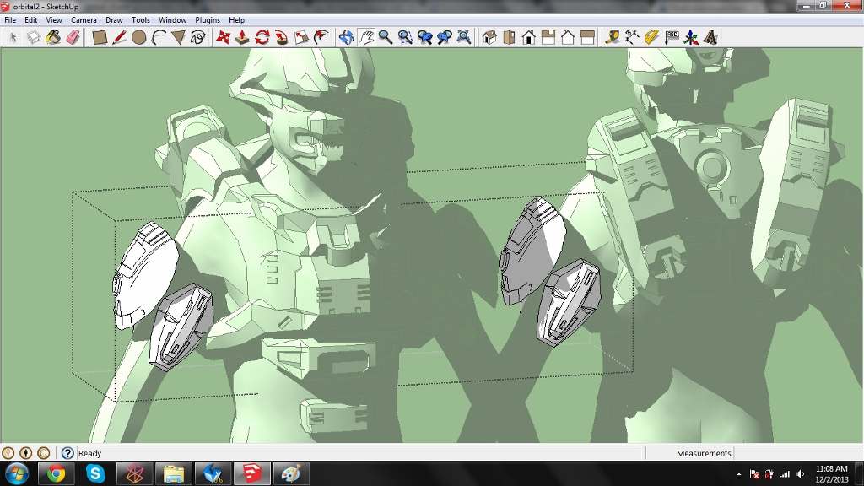This screenshot has width=864, height=486.
Task: Open Skype from the taskbar
Action: click(95, 474)
